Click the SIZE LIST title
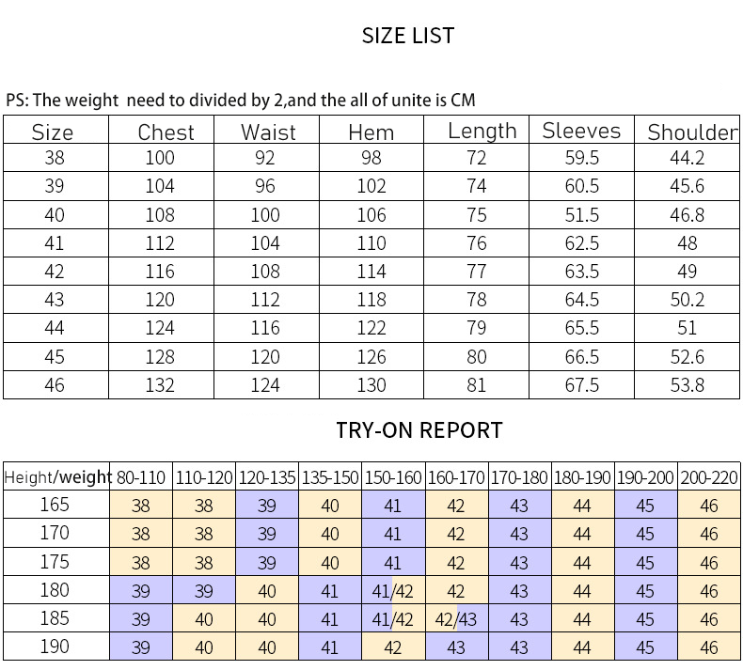 coord(408,37)
